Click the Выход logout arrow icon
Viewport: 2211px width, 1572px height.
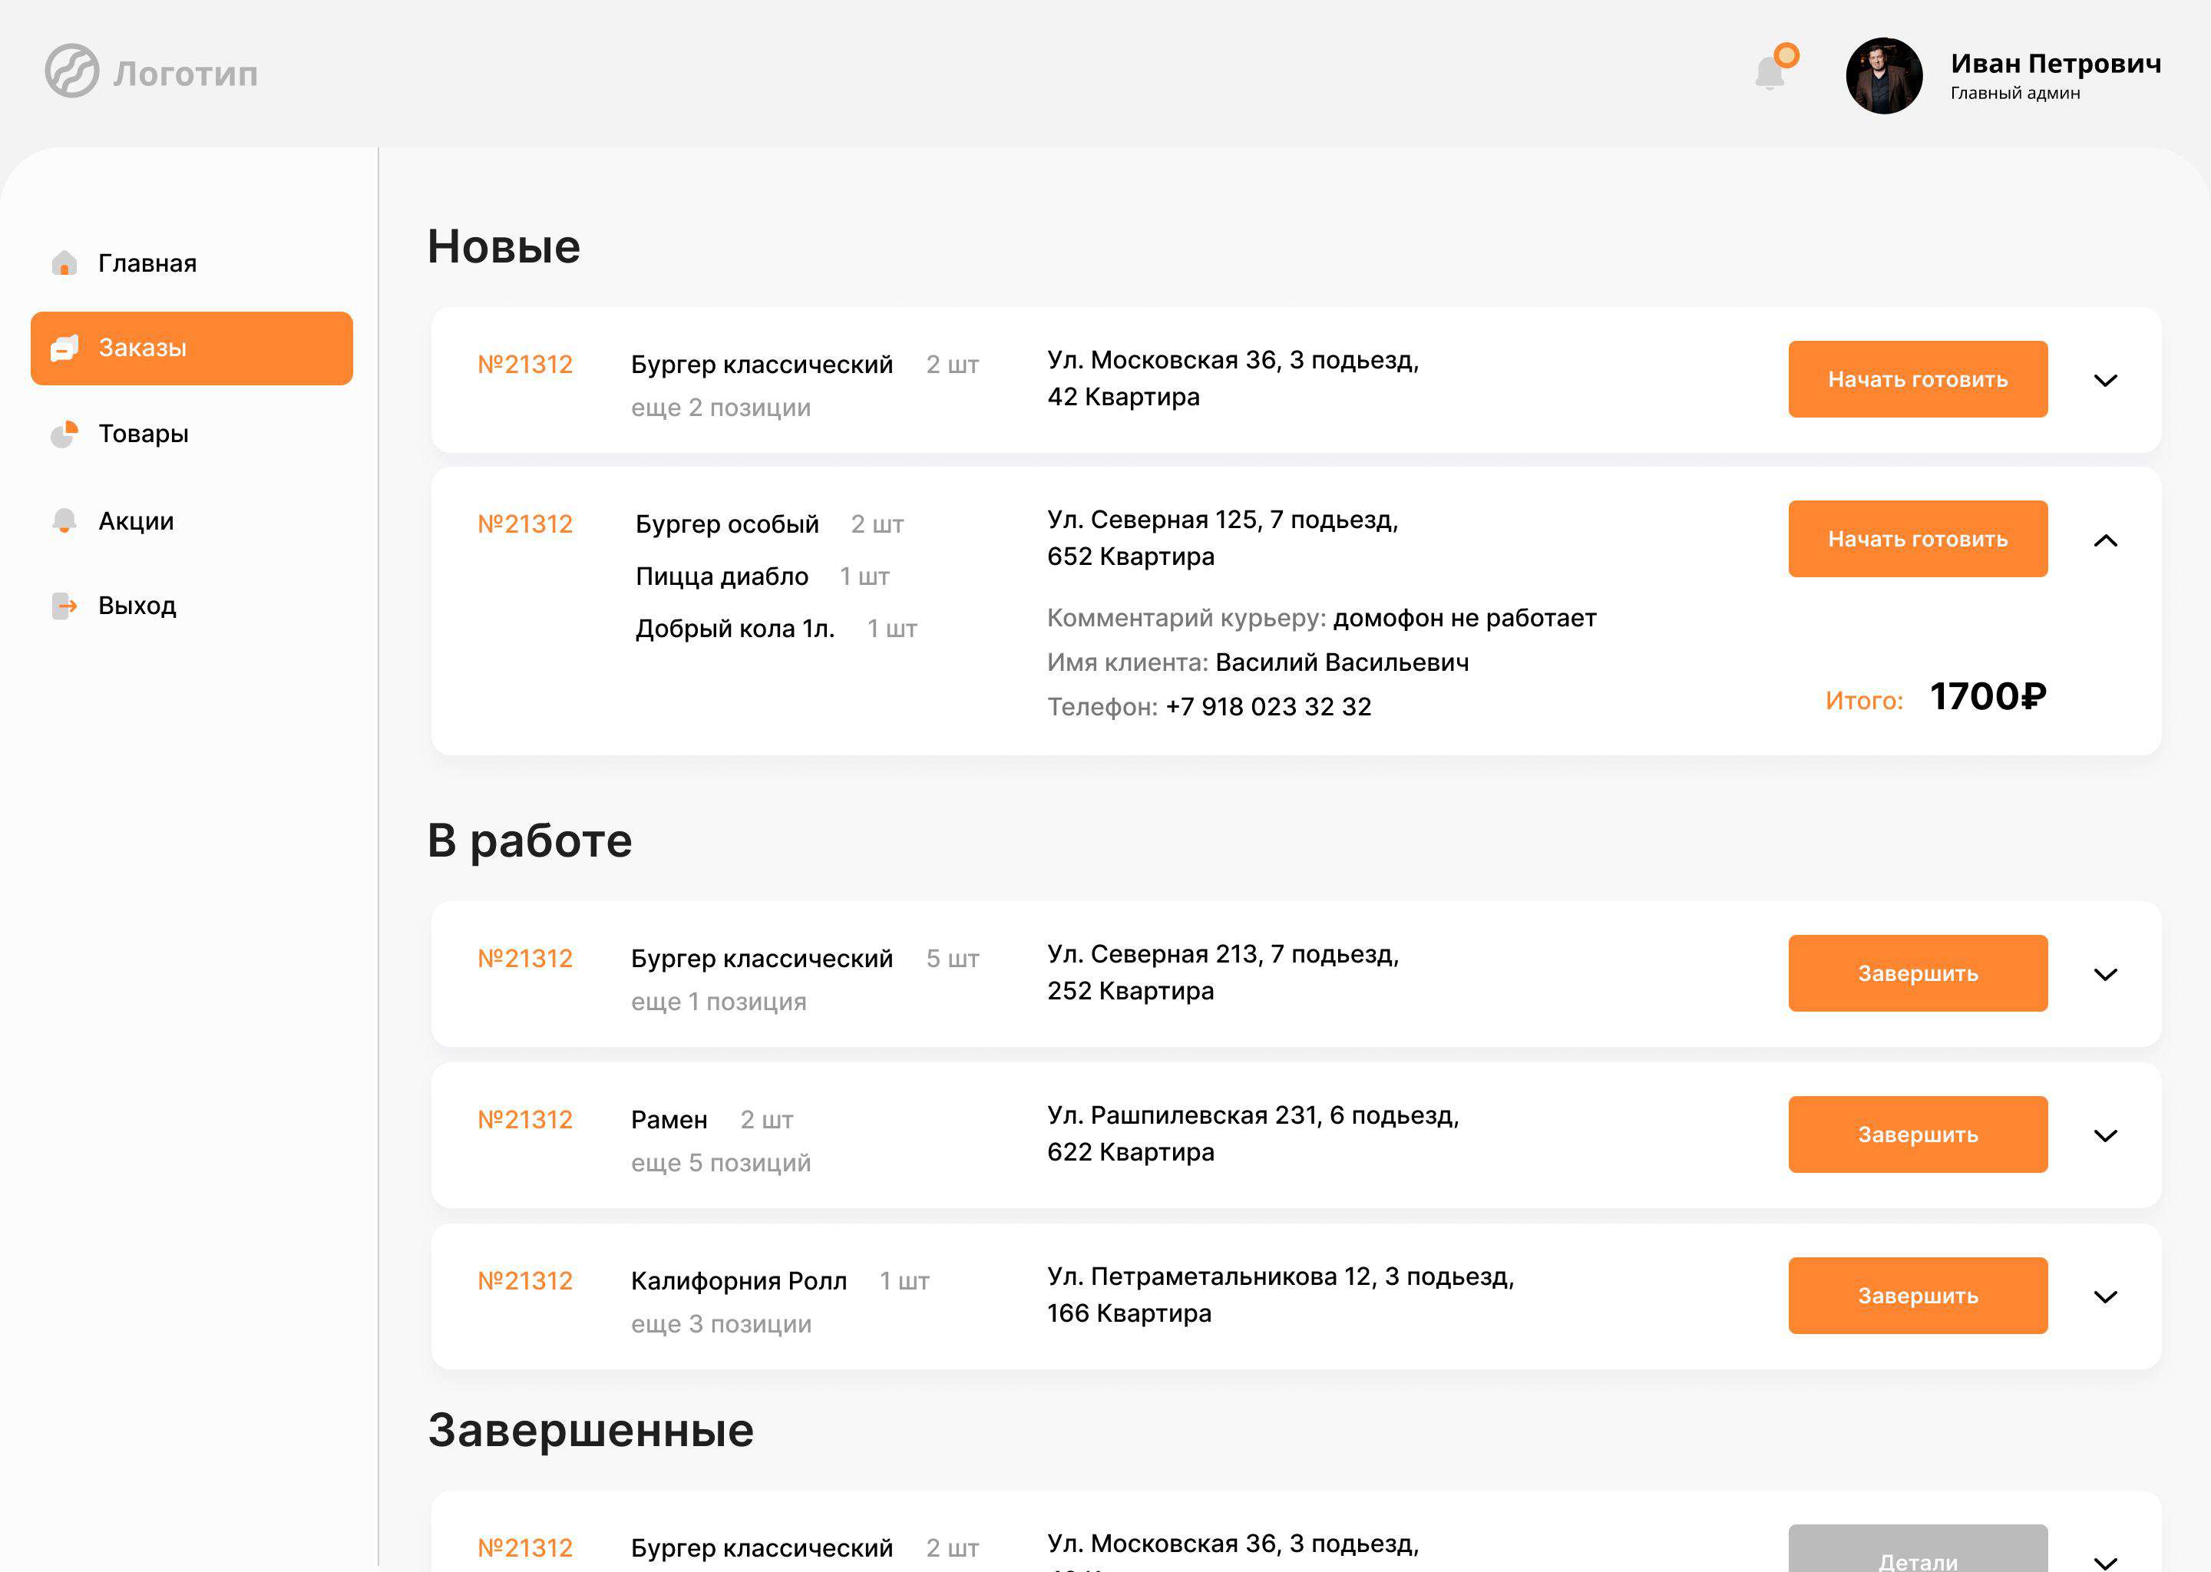[x=64, y=606]
